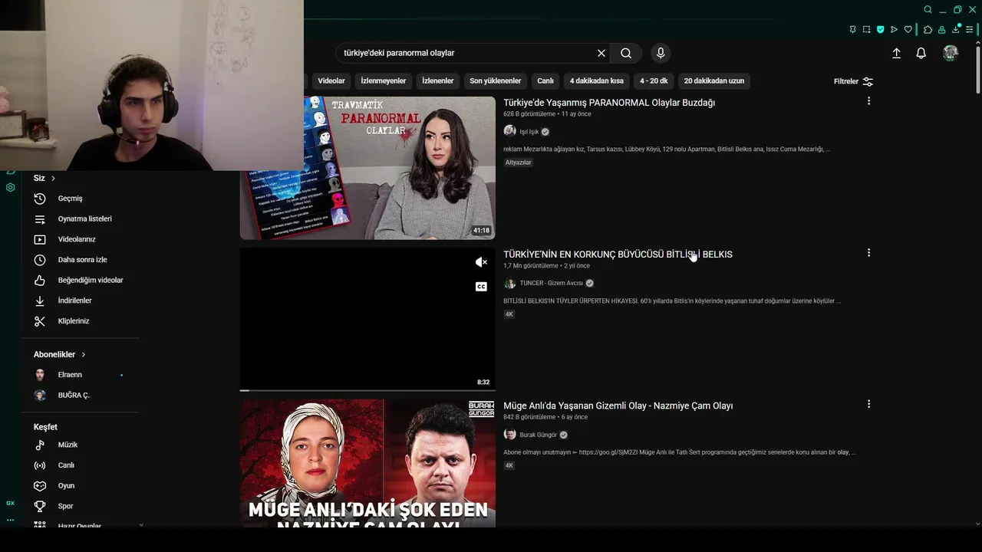Open the YouTube notifications bell
982x552 pixels.
tap(921, 53)
